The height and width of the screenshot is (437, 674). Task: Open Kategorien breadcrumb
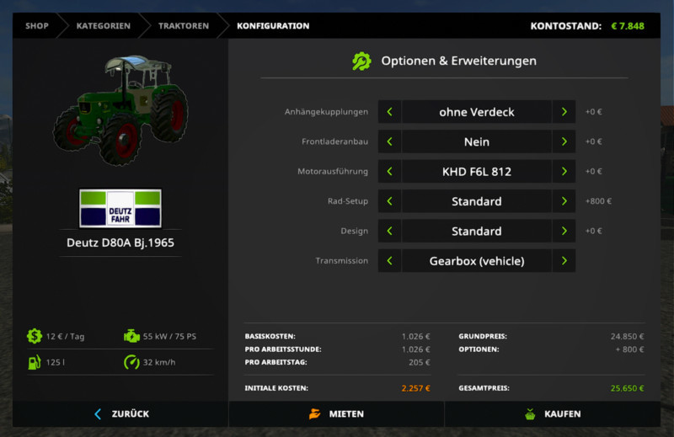click(x=103, y=26)
